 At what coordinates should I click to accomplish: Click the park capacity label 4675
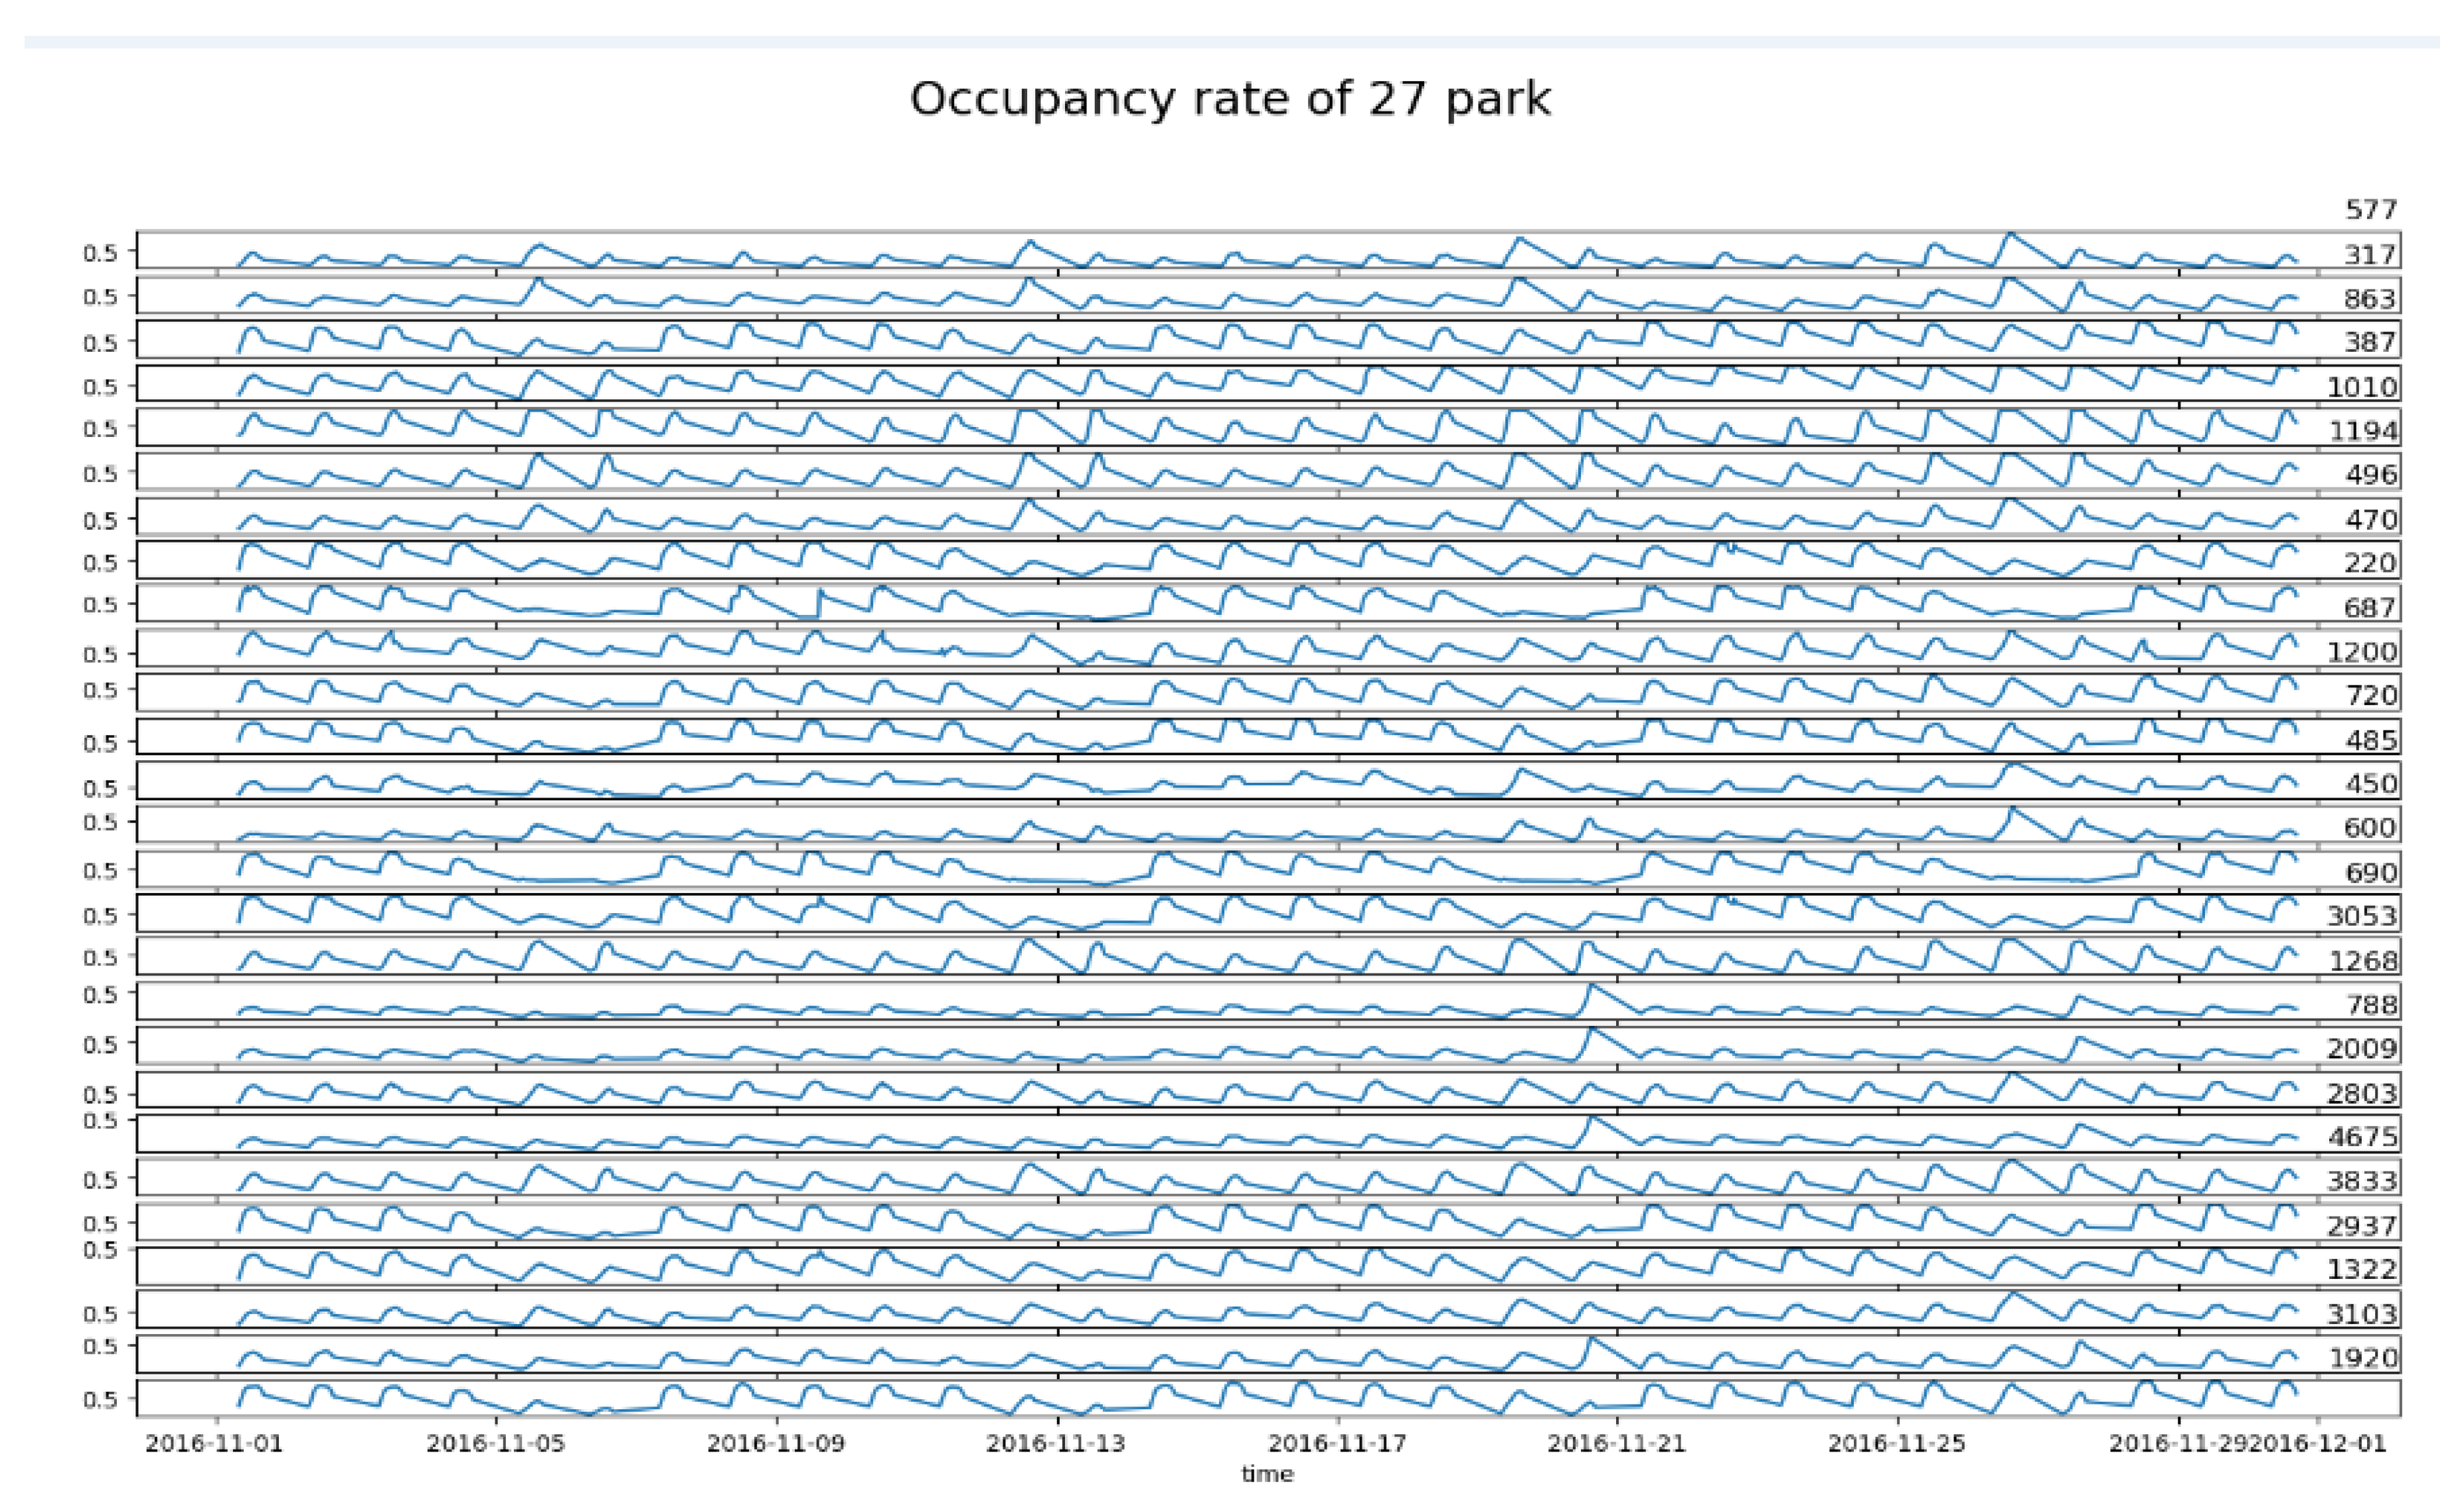tap(2362, 1137)
